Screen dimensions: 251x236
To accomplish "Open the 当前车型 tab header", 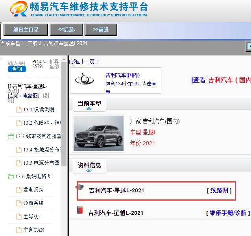I will 89,104.
